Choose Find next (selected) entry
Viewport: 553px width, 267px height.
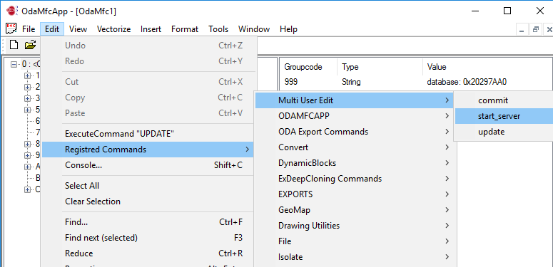(148, 238)
